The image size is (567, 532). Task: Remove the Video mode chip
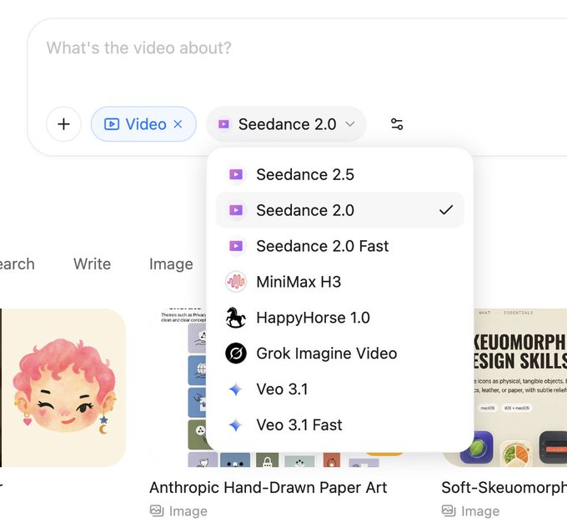coord(178,124)
